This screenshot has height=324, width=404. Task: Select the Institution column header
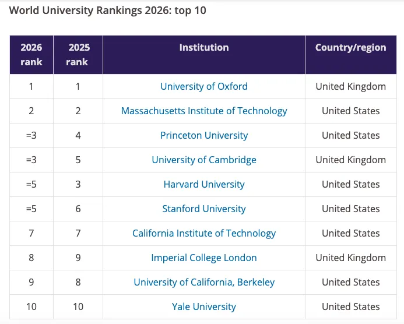coord(204,48)
